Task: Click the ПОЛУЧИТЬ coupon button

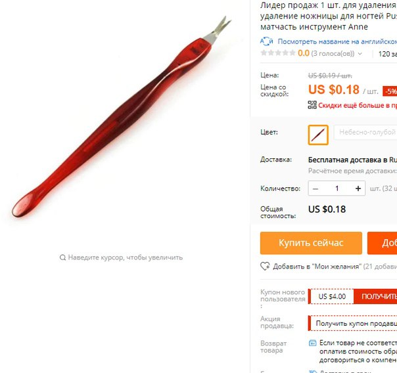Action: tap(375, 296)
